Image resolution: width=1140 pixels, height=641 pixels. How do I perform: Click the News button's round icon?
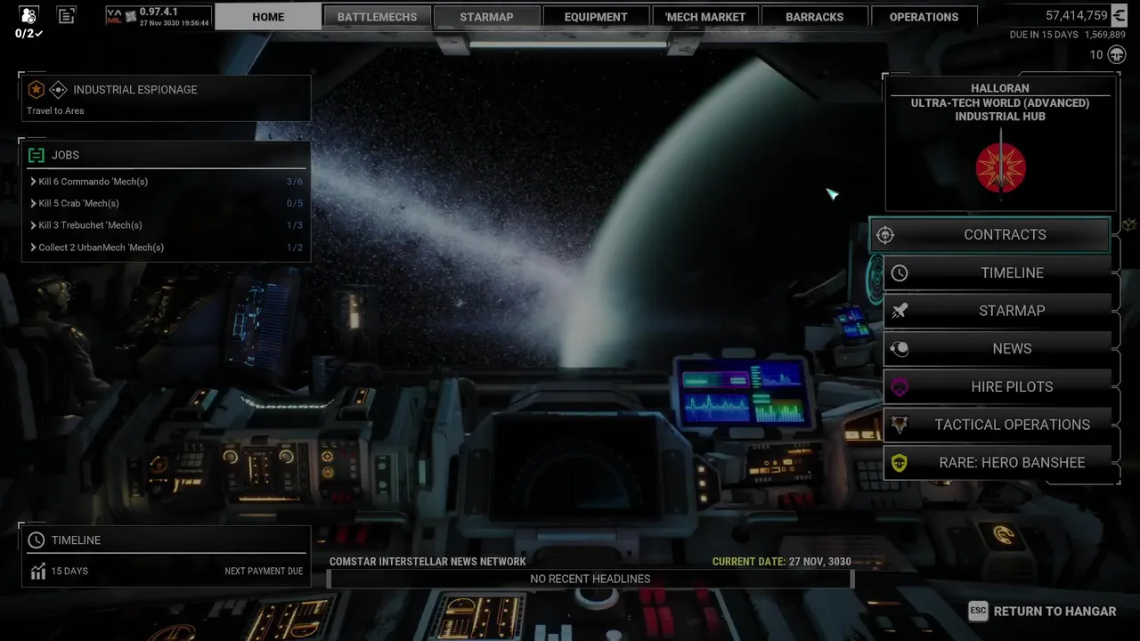(x=900, y=349)
